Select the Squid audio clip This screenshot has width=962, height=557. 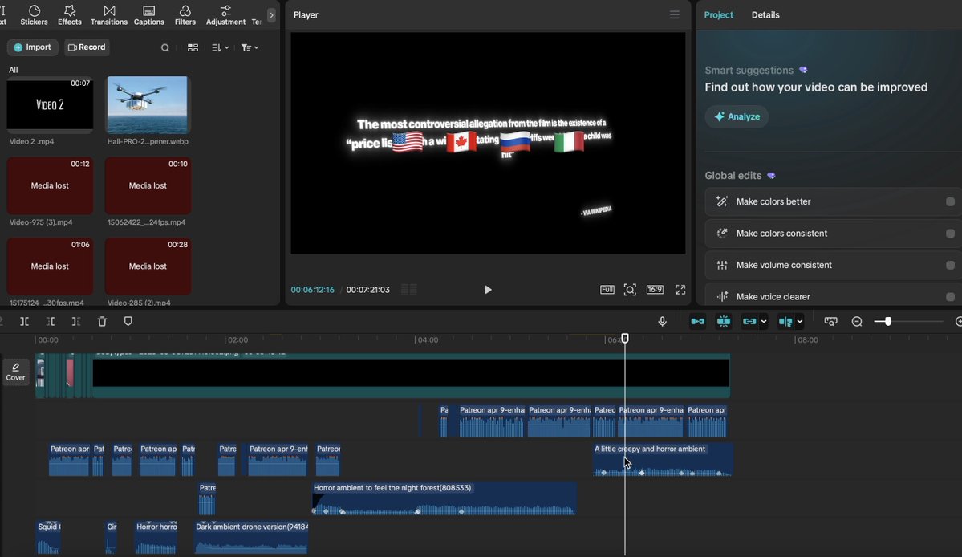[x=48, y=538]
